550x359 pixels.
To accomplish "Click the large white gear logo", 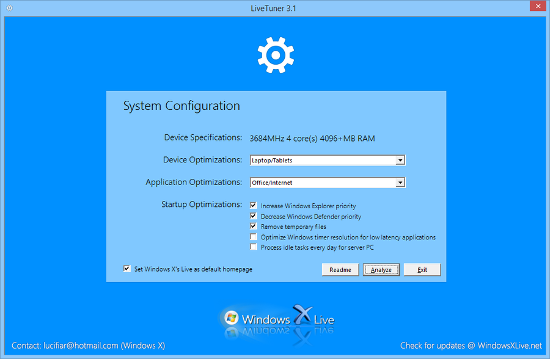I will [276, 55].
